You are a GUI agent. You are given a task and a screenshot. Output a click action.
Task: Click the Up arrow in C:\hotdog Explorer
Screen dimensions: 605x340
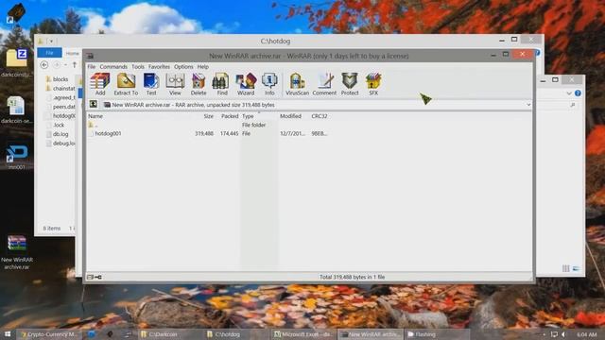(75, 65)
